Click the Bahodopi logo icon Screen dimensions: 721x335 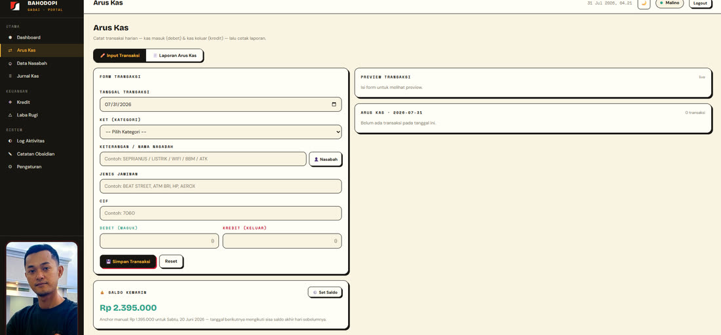tap(14, 5)
